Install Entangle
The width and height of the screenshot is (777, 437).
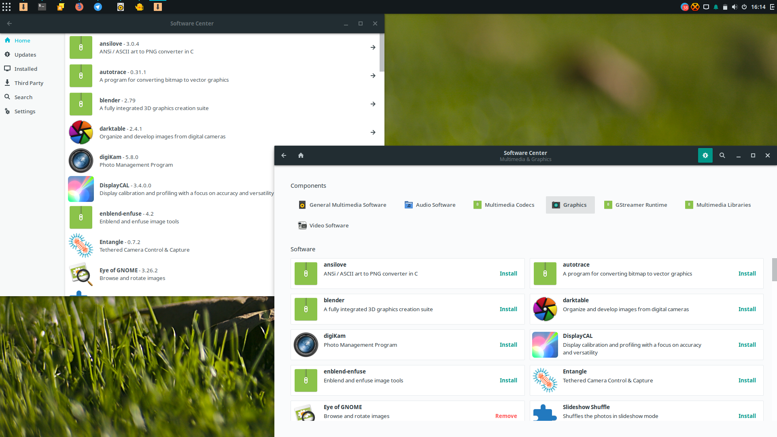(x=747, y=381)
